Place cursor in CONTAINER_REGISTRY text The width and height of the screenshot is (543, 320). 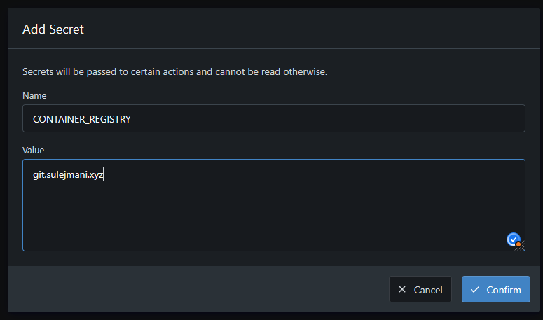coord(81,119)
